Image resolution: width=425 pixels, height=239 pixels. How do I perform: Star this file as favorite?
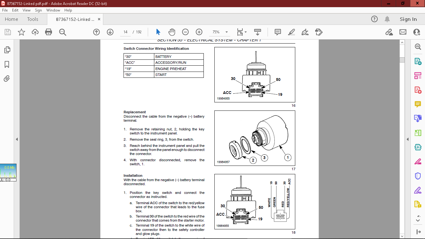[21, 32]
